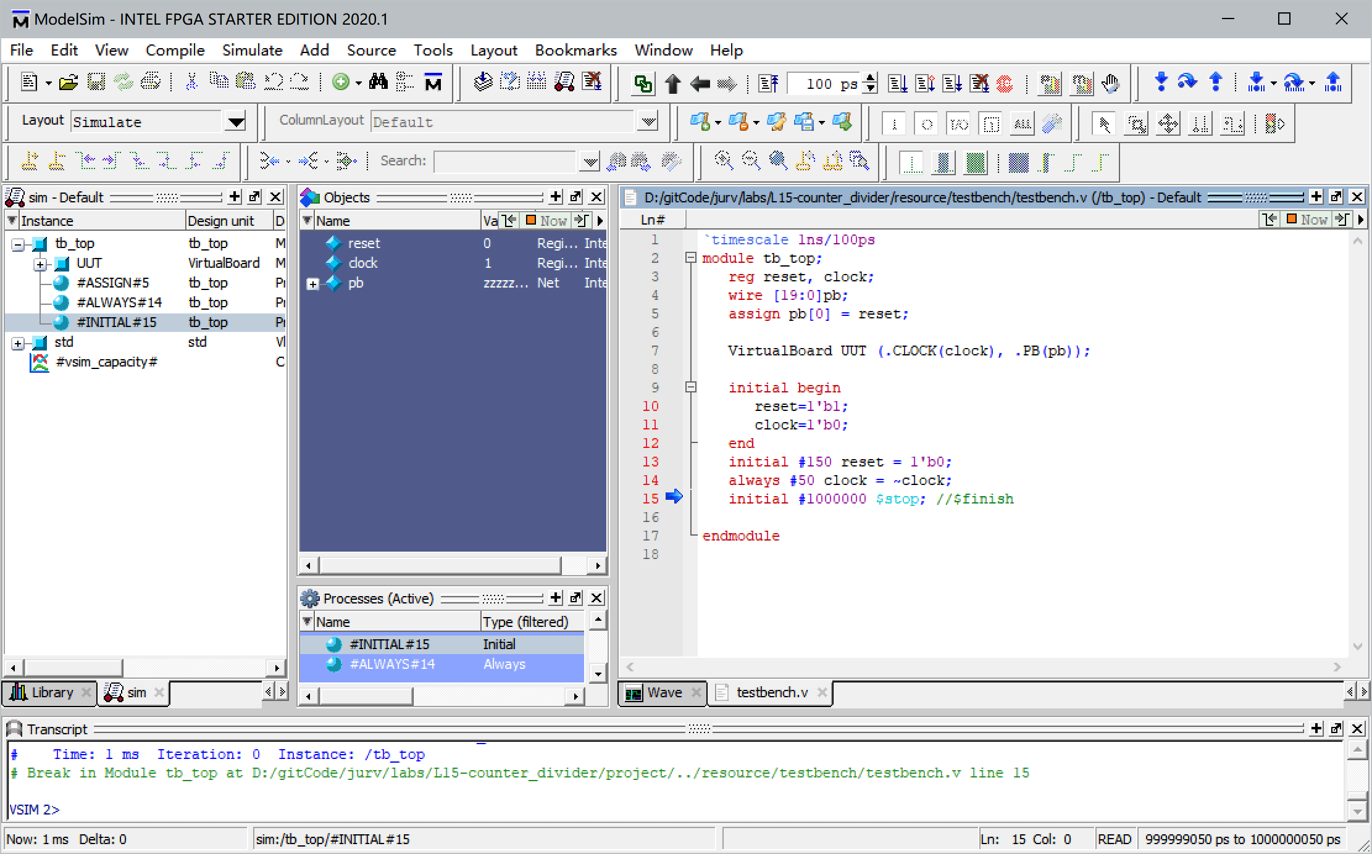Toggle the I/O port filter button
This screenshot has width=1372, height=854.
coord(958,124)
